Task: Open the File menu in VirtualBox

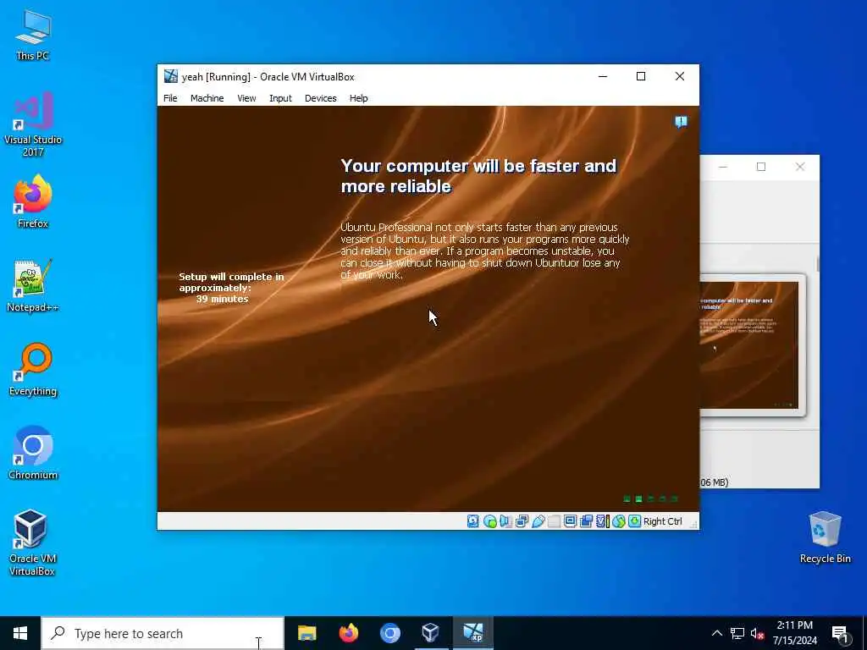Action: pos(170,98)
